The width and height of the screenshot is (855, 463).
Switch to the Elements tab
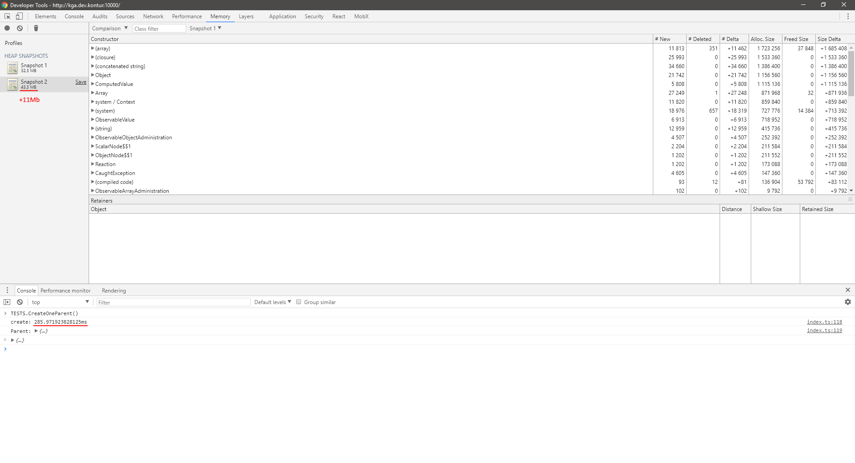(x=45, y=16)
